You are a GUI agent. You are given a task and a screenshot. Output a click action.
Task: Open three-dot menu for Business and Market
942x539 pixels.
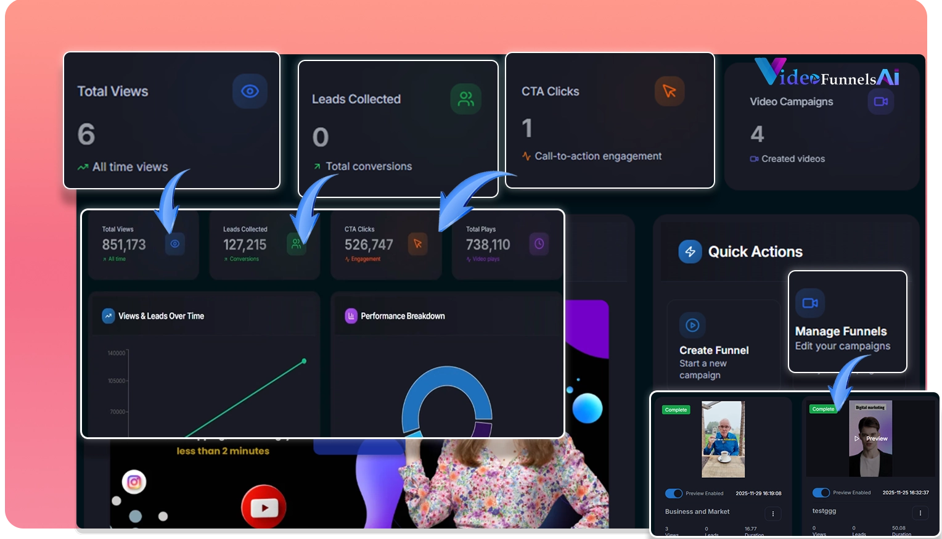click(x=772, y=514)
